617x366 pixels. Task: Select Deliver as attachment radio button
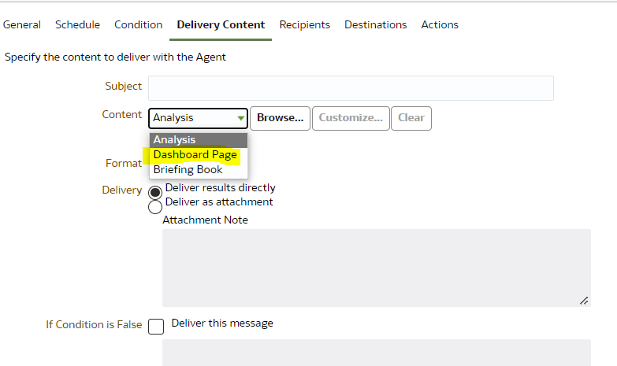pyautogui.click(x=155, y=207)
